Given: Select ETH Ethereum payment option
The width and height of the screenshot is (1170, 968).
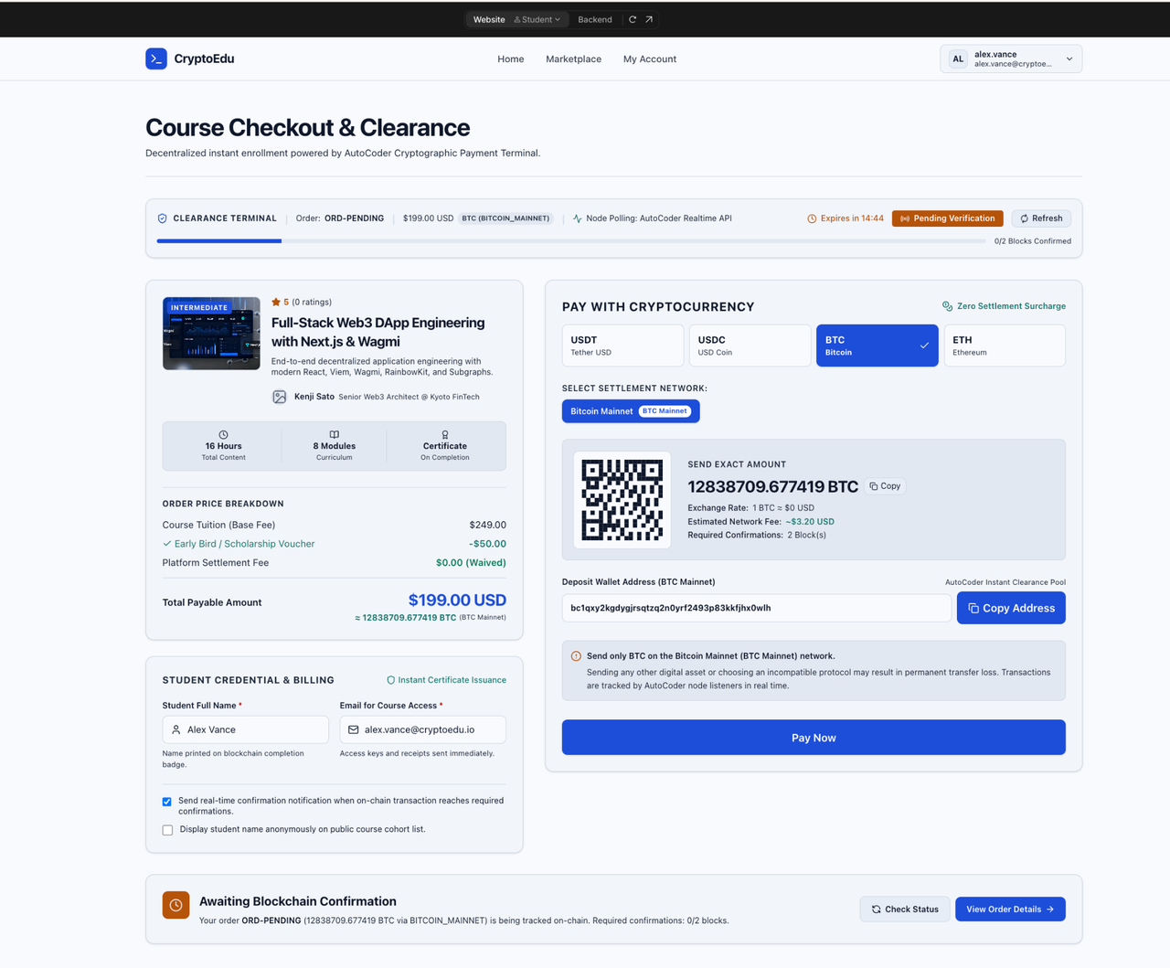Looking at the screenshot, I should pos(1005,346).
